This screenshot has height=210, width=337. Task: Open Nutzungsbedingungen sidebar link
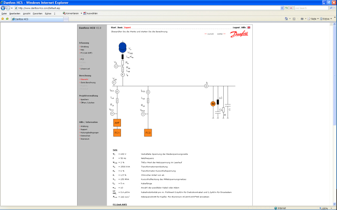(x=89, y=133)
